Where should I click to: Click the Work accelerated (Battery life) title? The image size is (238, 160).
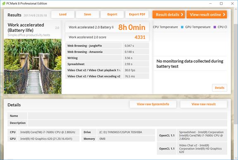click(26, 27)
